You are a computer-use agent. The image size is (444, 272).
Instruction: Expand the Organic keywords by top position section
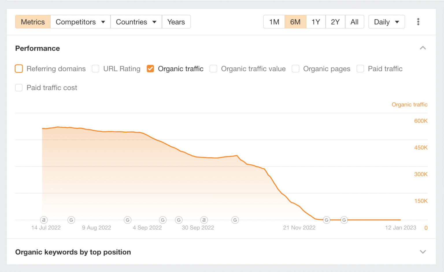click(x=423, y=252)
